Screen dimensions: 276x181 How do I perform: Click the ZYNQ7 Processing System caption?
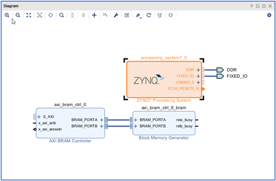(164, 100)
